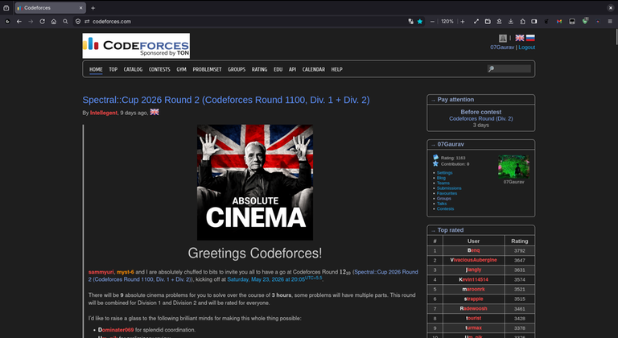618x338 pixels.
Task: Open the GYM menu item
Action: coord(181,69)
